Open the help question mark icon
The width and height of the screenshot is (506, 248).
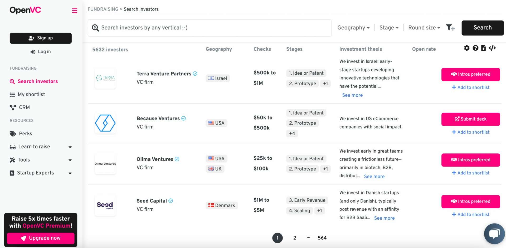[475, 48]
